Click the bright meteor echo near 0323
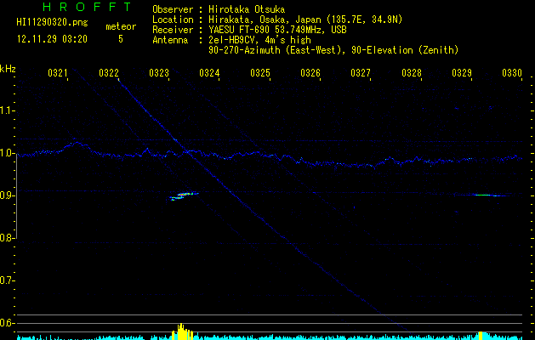 pos(184,196)
